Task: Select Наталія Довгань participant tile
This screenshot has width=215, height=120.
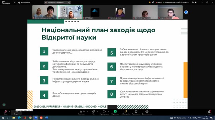Action: pos(120,12)
